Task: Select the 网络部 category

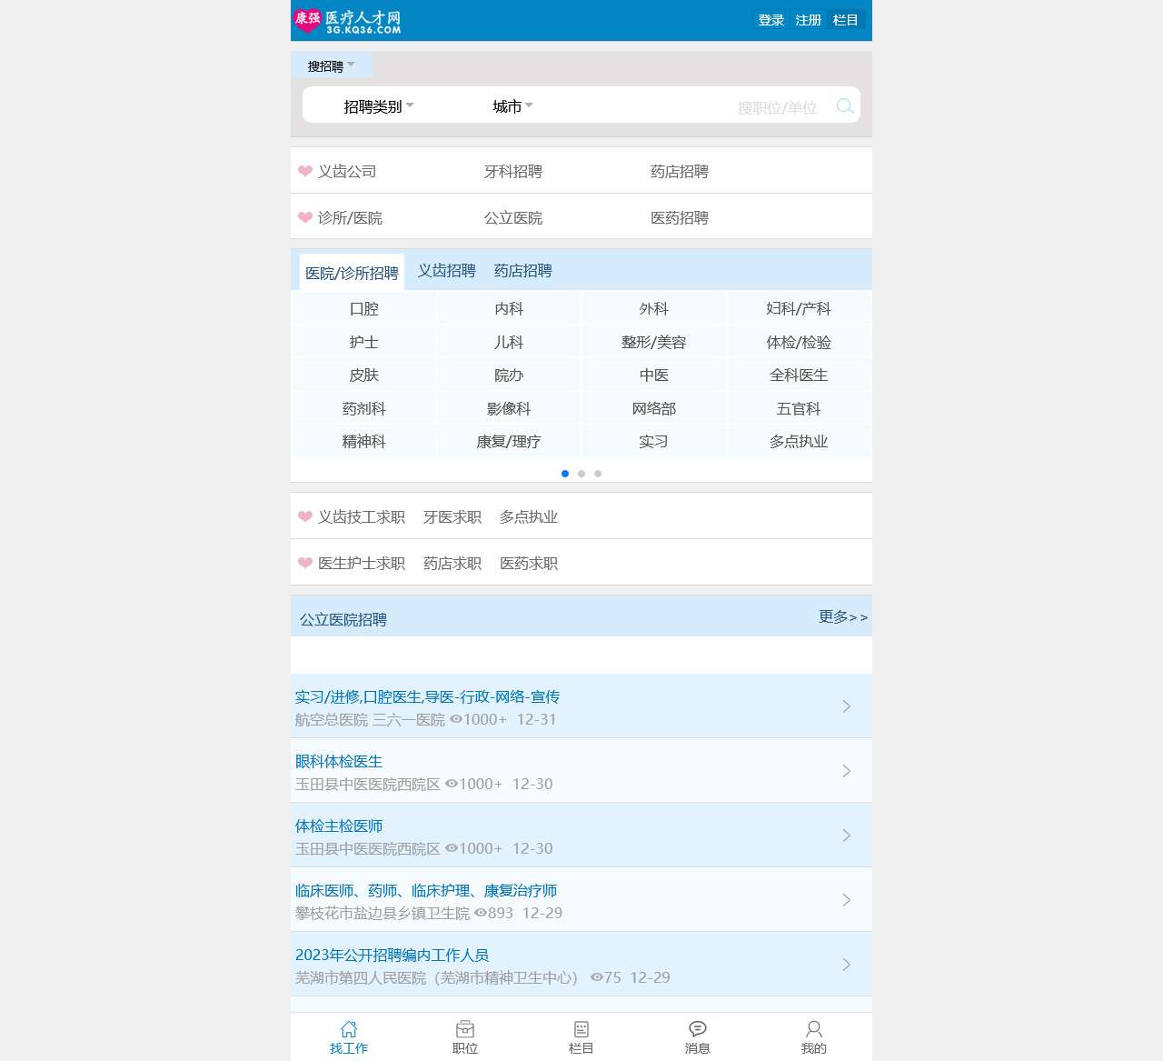Action: [x=654, y=409]
